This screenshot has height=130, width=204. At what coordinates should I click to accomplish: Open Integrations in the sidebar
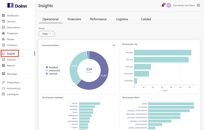tap(13, 83)
